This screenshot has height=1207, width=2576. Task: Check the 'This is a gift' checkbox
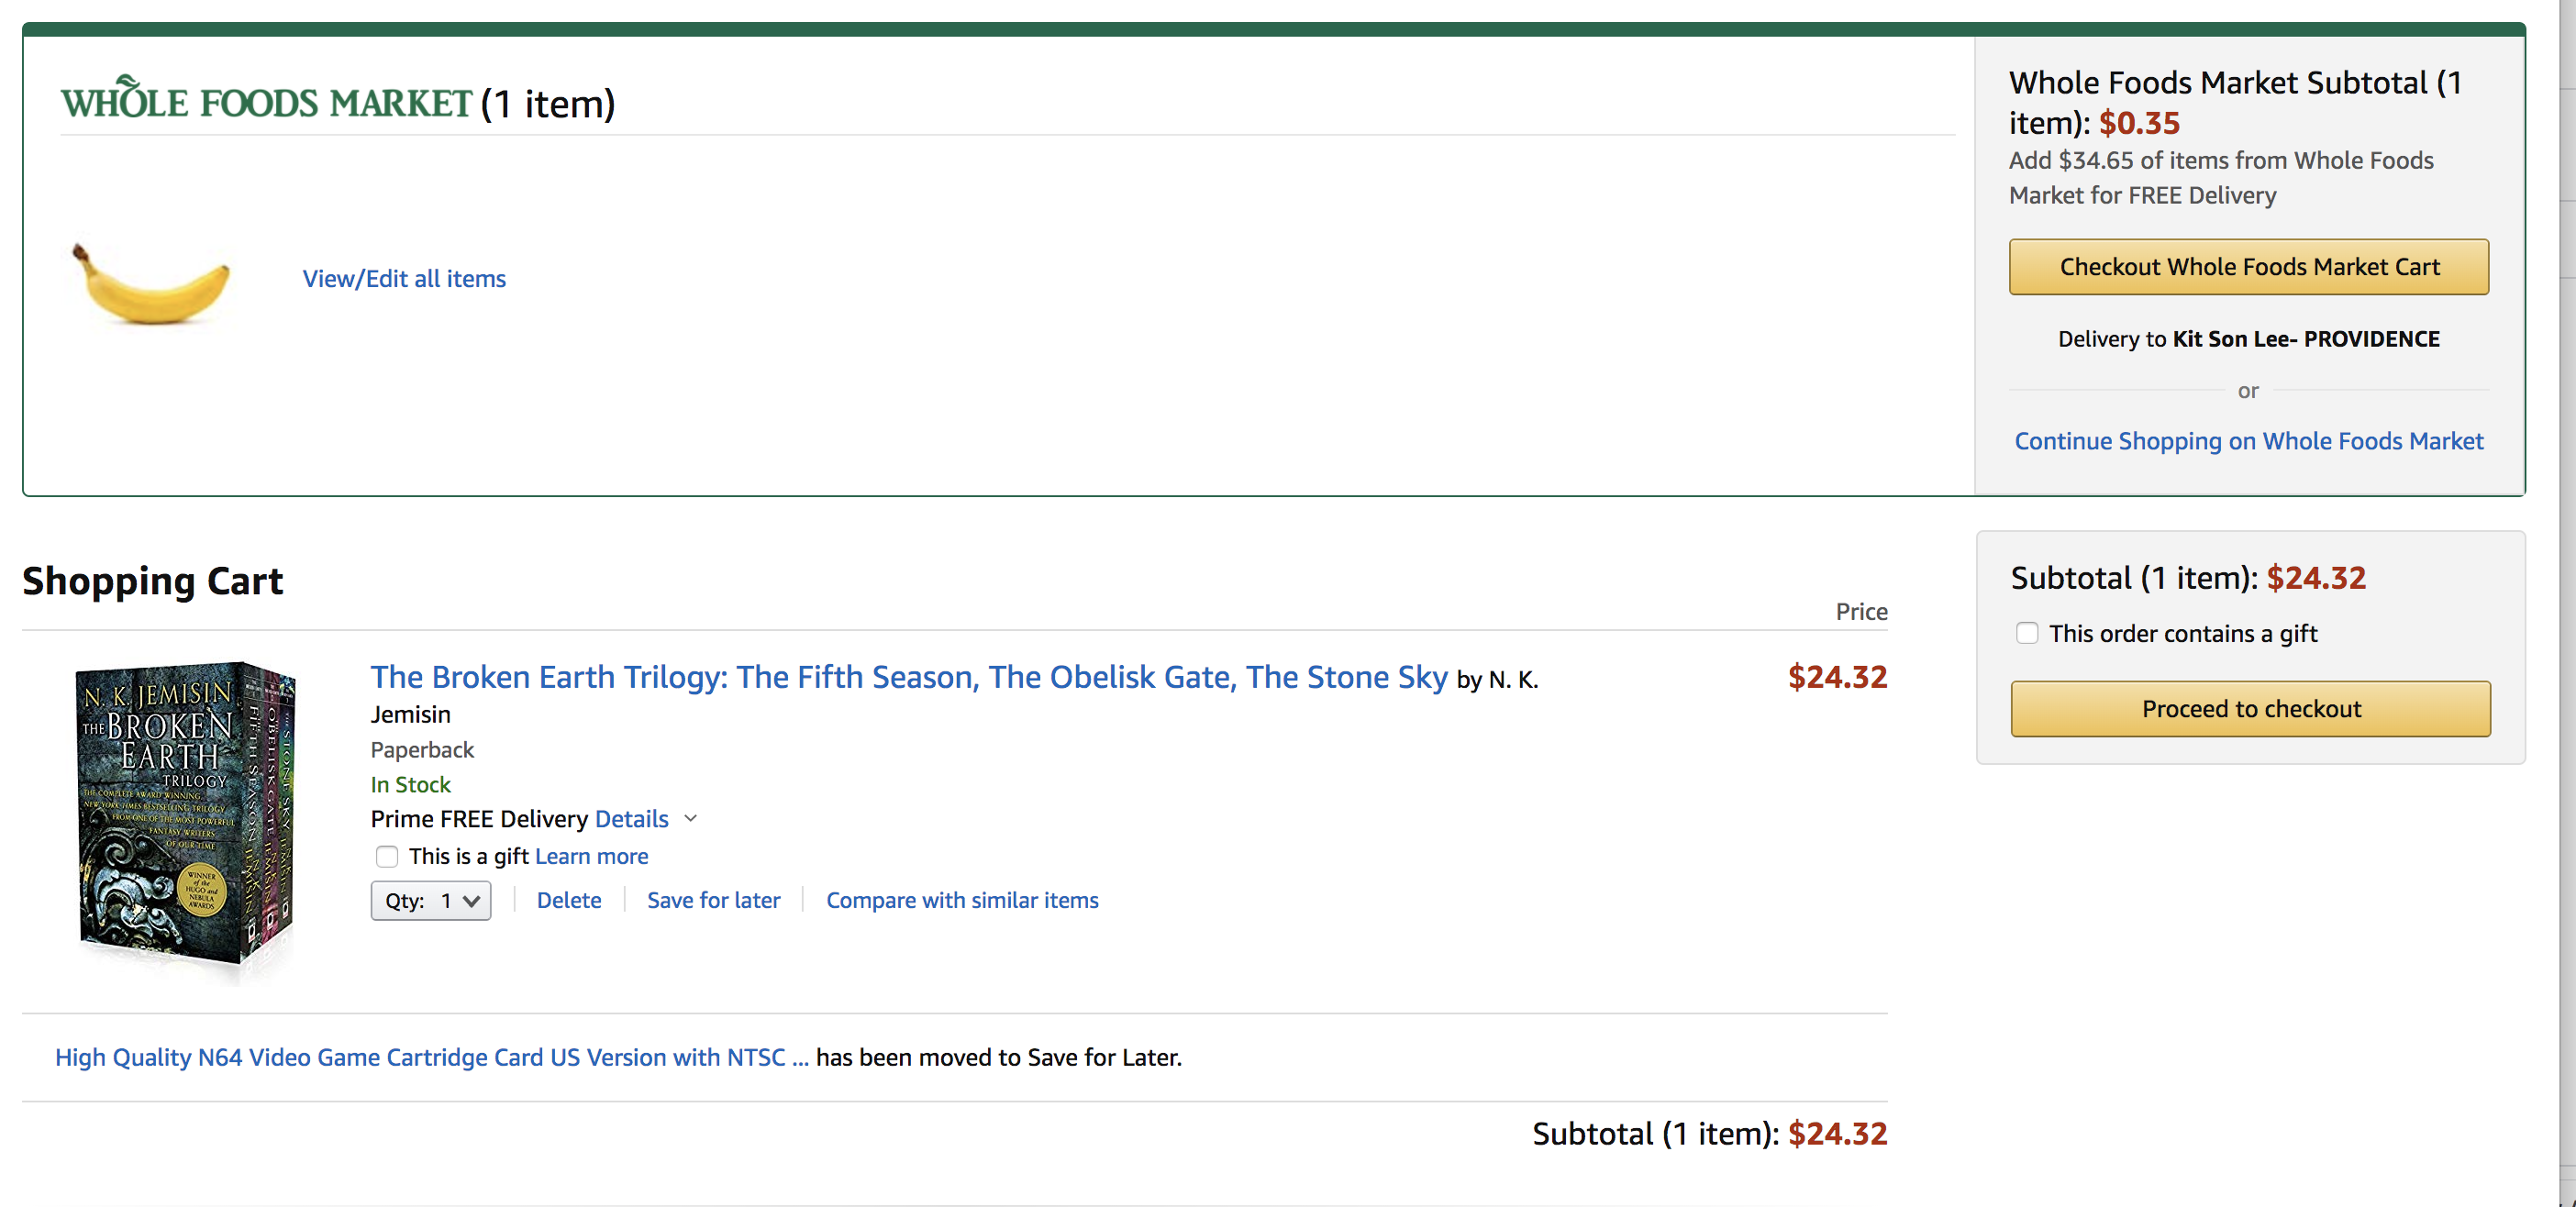(387, 857)
